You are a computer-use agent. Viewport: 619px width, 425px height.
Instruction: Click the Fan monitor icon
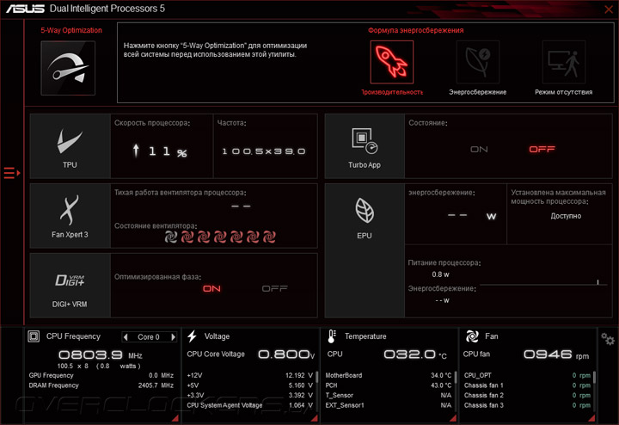click(x=472, y=336)
